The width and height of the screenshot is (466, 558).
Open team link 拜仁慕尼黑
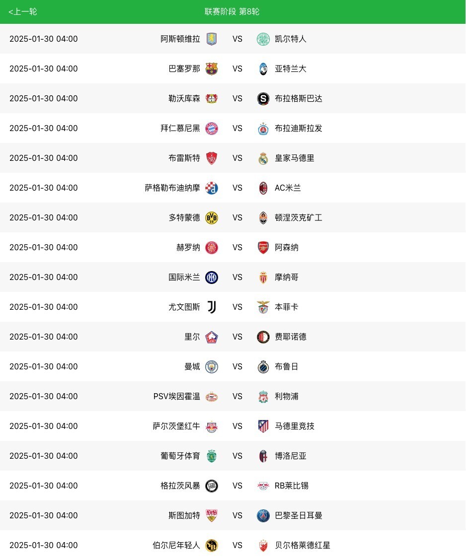point(180,129)
